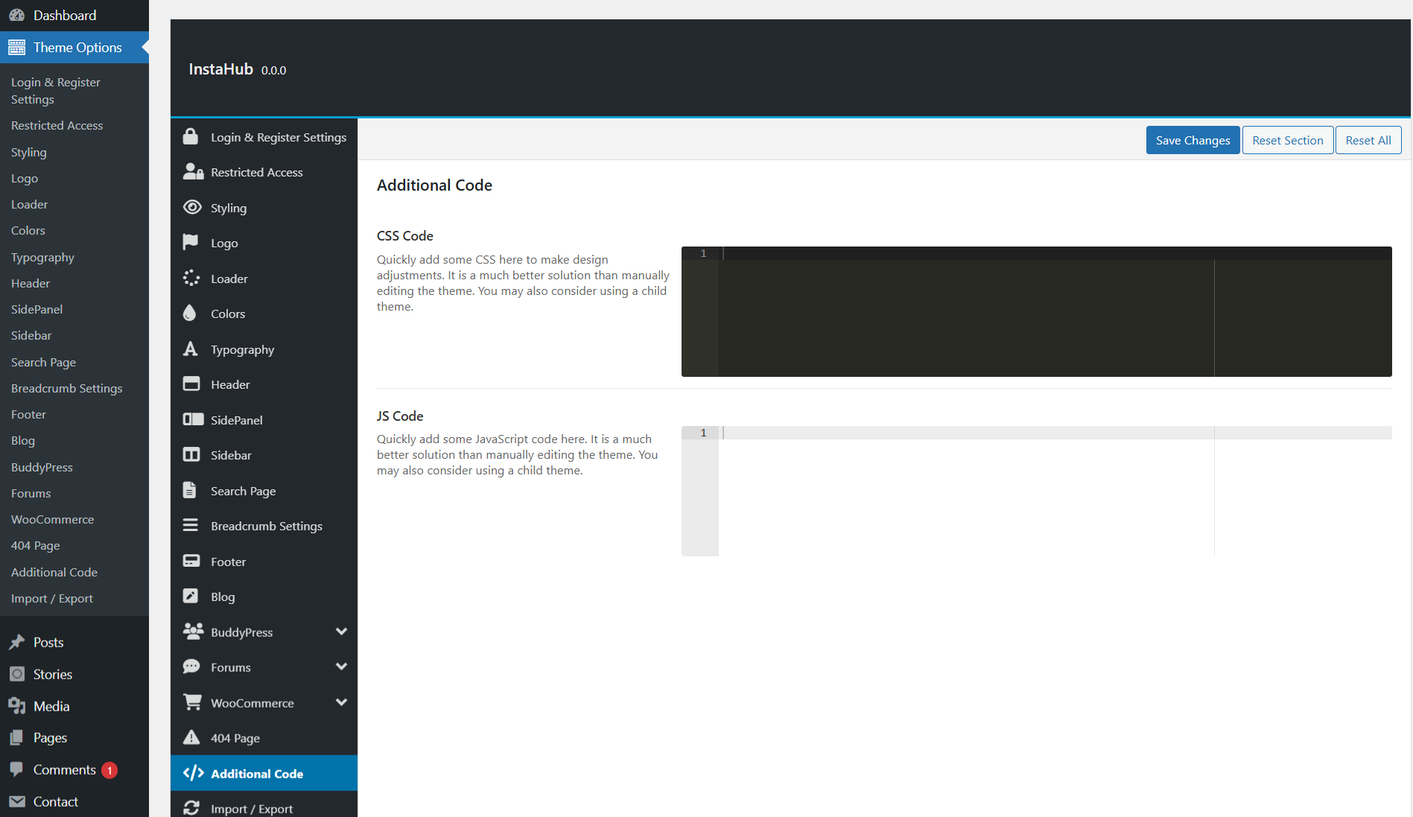Click the pushpin Posts icon in admin menu

click(17, 642)
